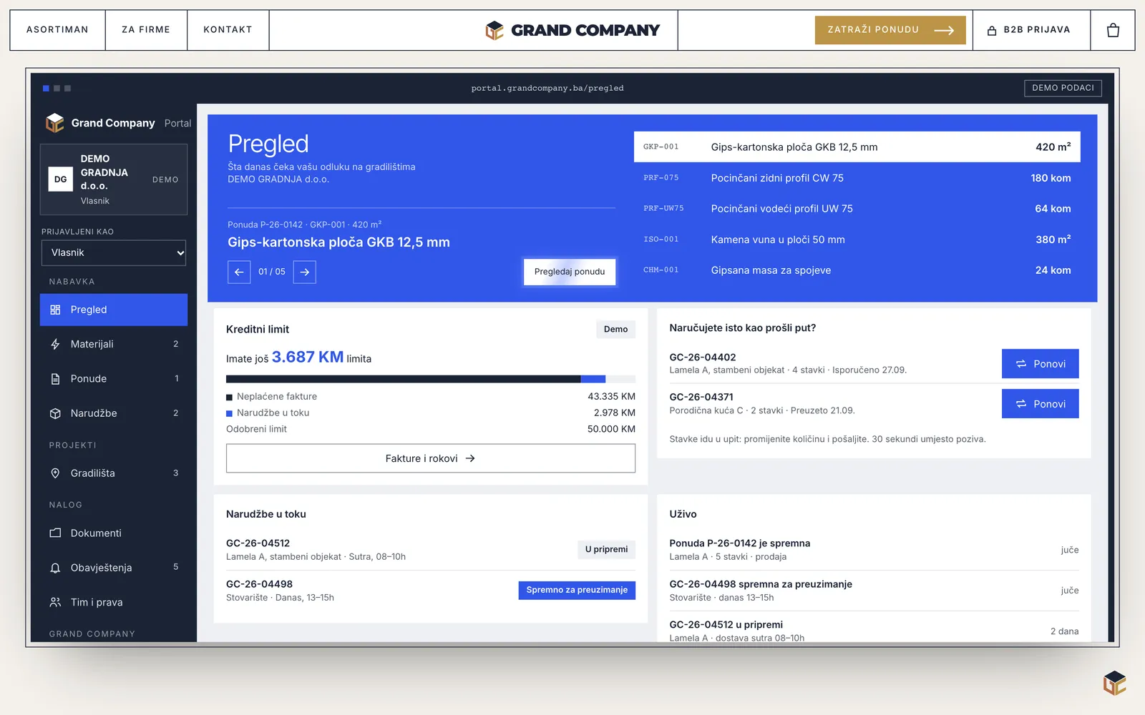Go to next offer item arrow
Viewport: 1145px width, 715px height.
point(305,272)
